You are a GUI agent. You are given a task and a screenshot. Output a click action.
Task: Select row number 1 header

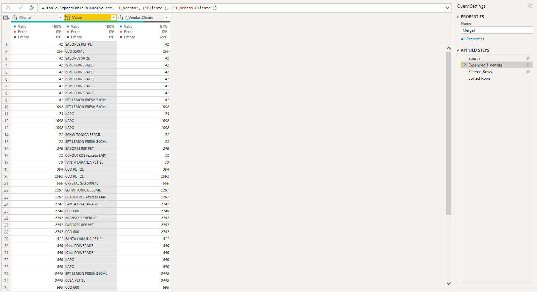point(6,44)
